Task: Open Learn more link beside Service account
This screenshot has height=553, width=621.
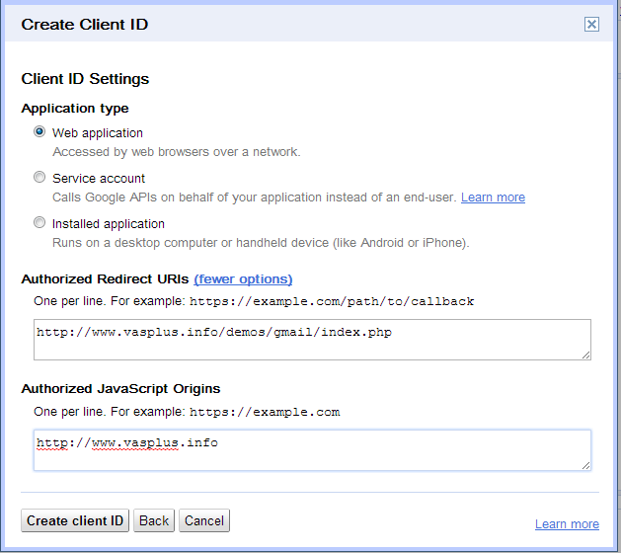Action: point(493,197)
